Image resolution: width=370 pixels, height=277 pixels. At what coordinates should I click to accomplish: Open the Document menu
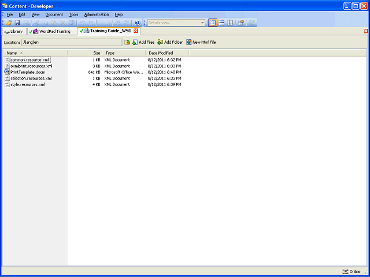[x=54, y=14]
